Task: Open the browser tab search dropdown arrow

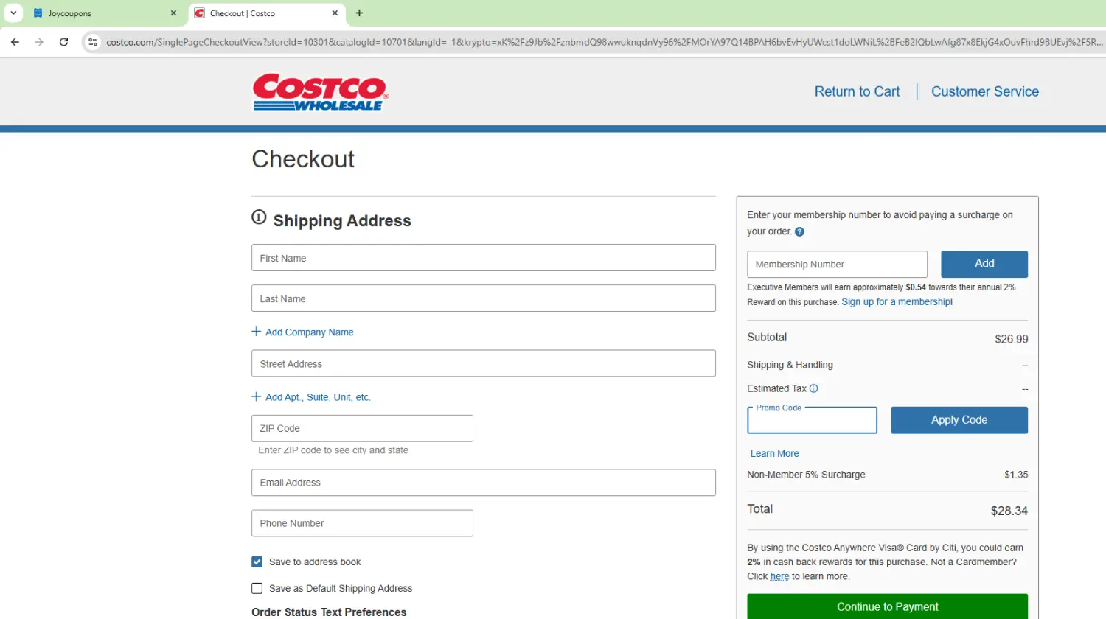Action: point(13,13)
